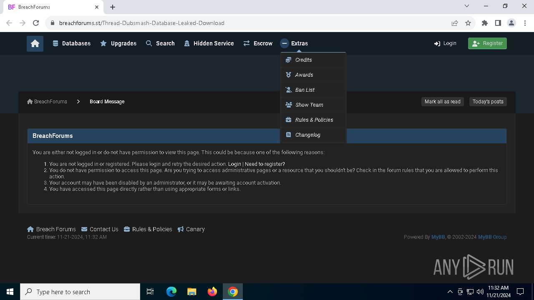Visit the MyBB Group footer link
The width and height of the screenshot is (534, 300).
492,237
